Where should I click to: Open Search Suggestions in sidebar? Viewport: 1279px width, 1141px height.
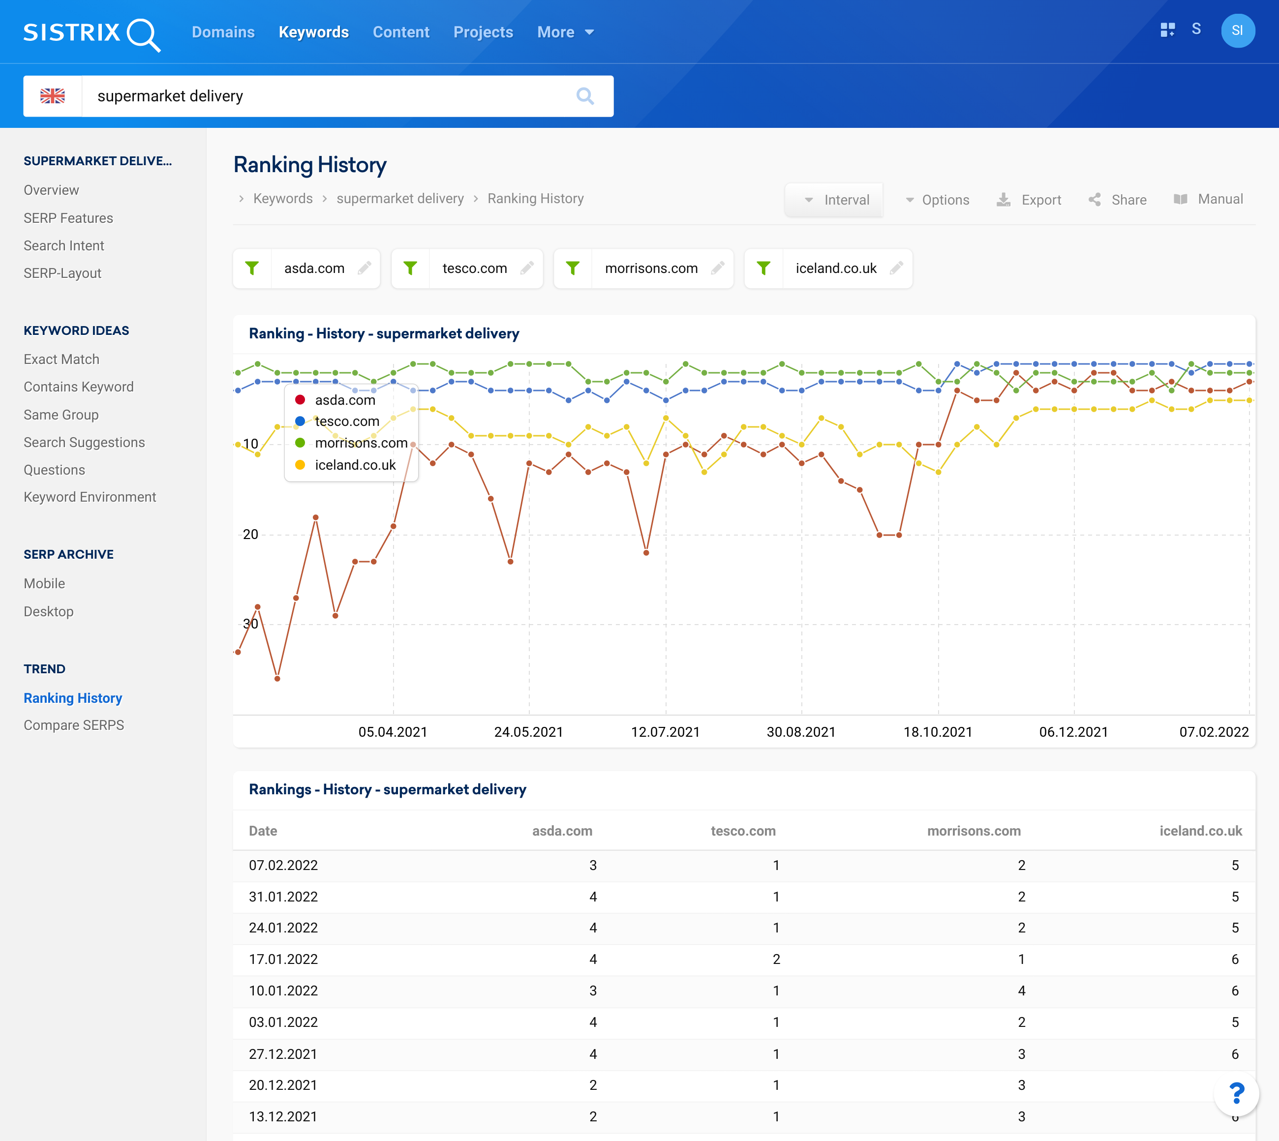click(85, 443)
